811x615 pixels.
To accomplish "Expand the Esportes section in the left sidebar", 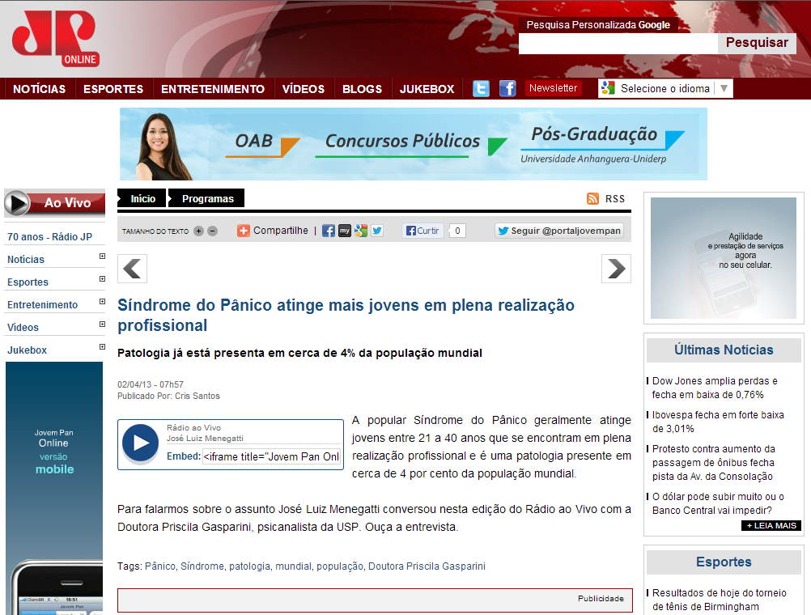I will (102, 279).
